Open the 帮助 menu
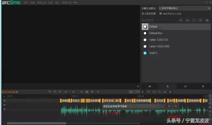 click(x=76, y=3)
